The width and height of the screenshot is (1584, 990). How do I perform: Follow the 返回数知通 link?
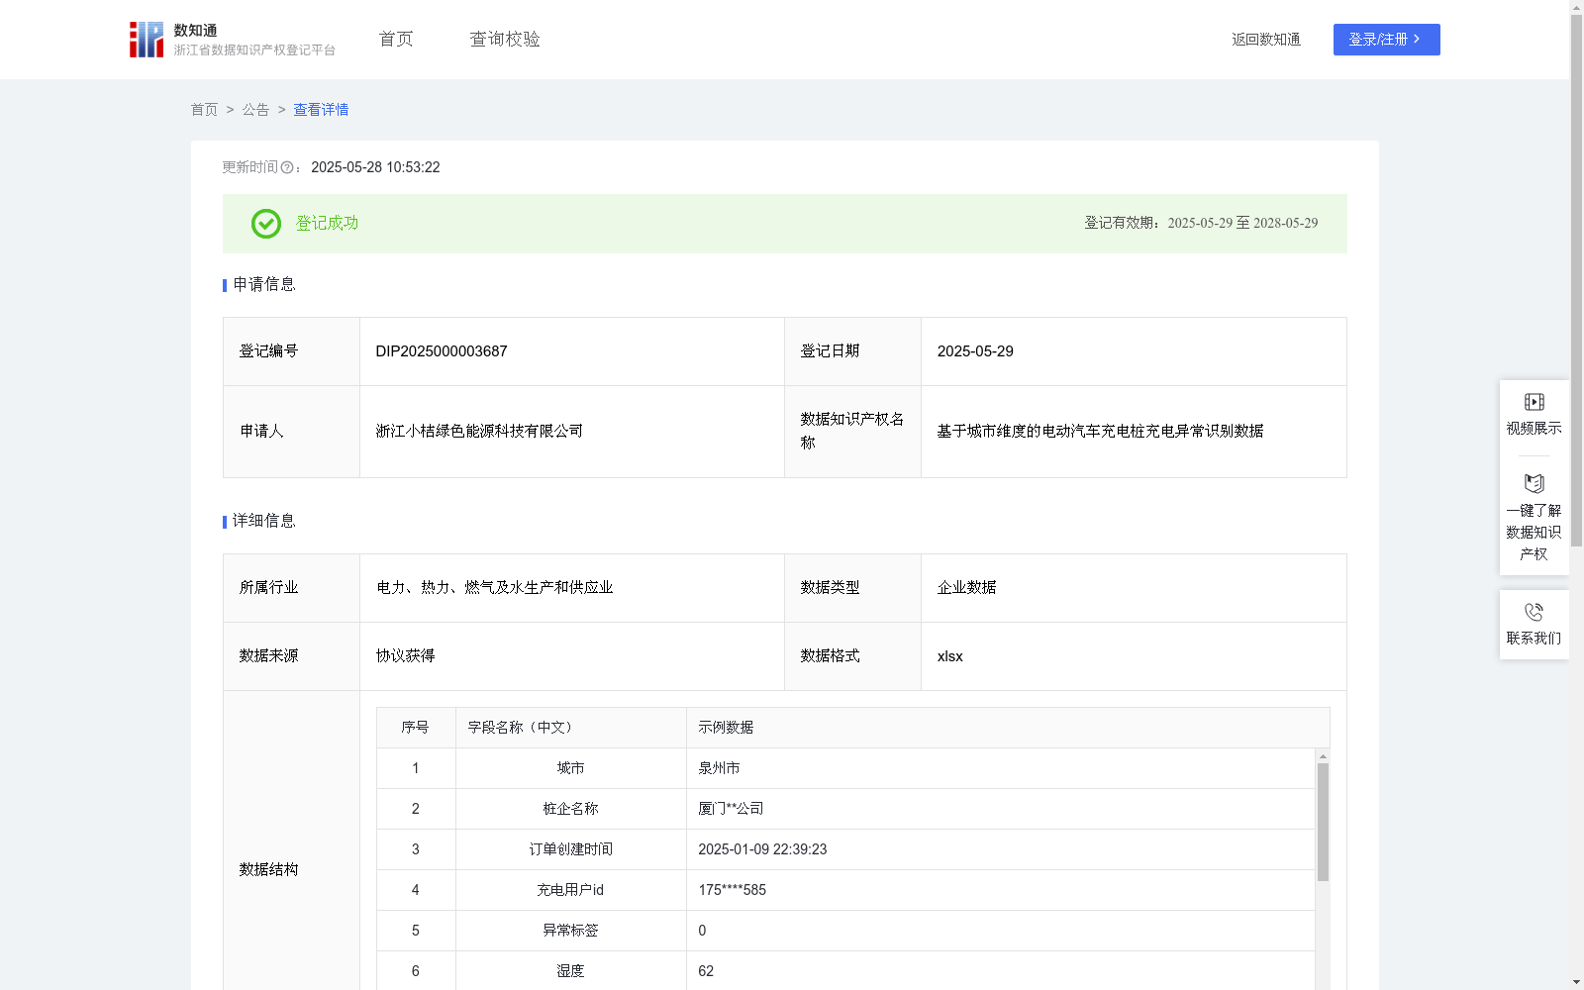coord(1265,40)
